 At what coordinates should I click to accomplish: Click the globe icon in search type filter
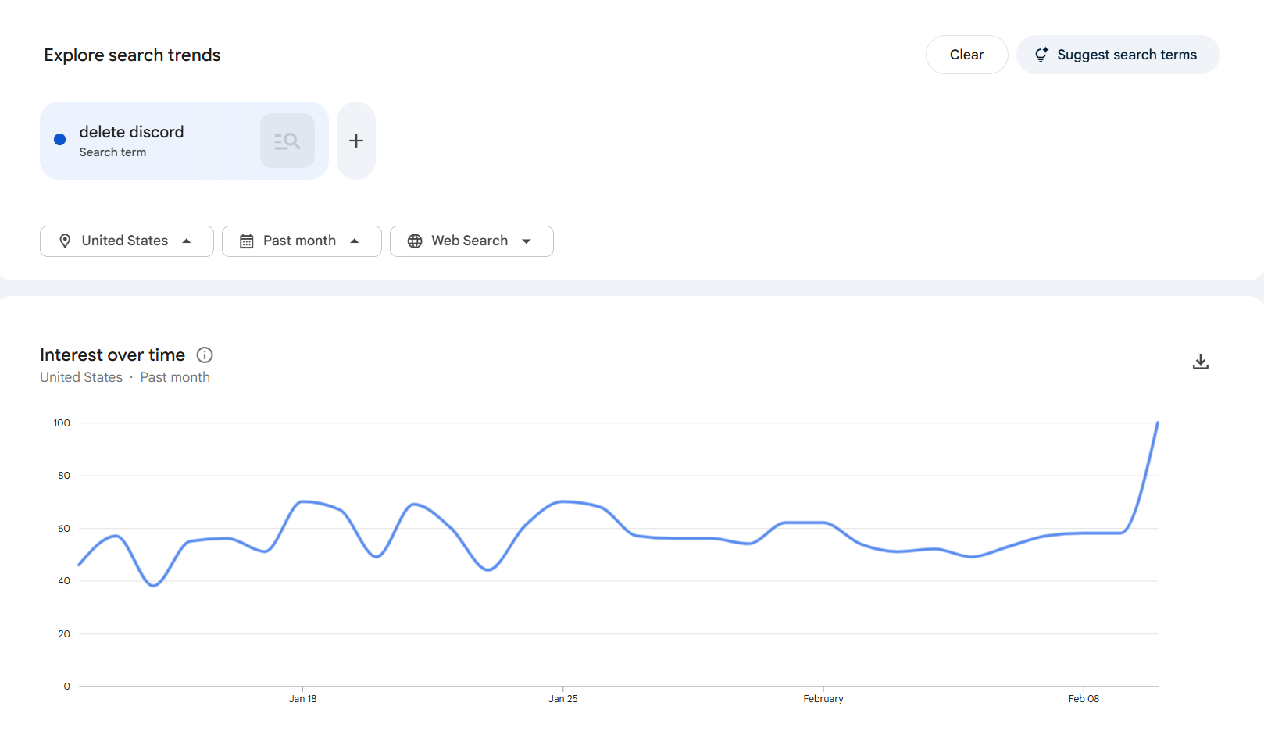click(415, 241)
